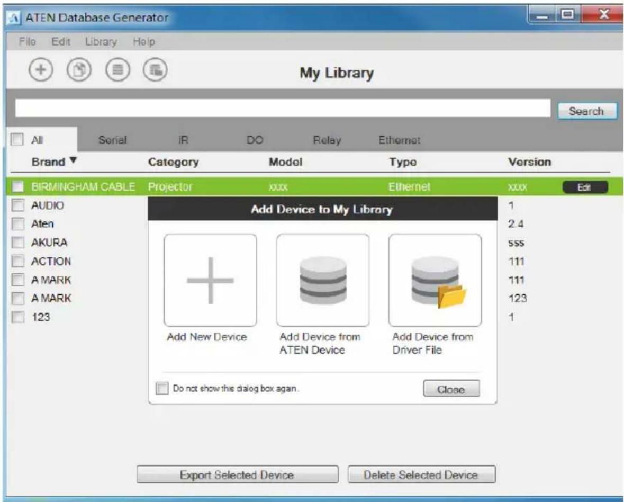Click version value sss

516,243
